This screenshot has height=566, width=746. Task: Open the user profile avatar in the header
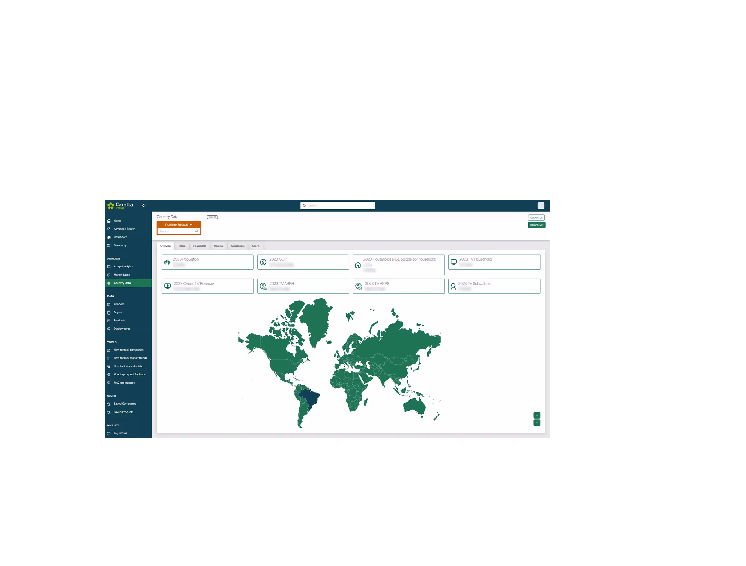541,205
